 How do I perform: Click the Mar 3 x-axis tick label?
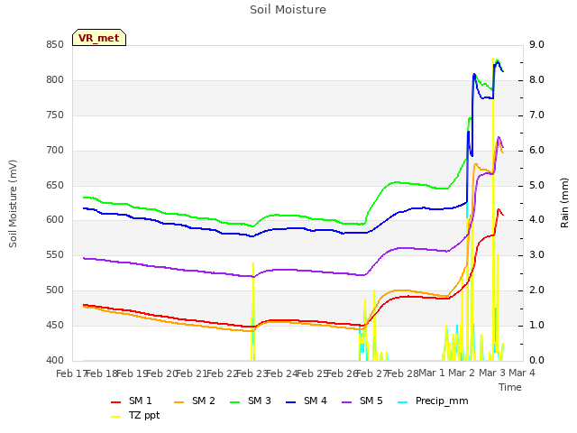492,373
